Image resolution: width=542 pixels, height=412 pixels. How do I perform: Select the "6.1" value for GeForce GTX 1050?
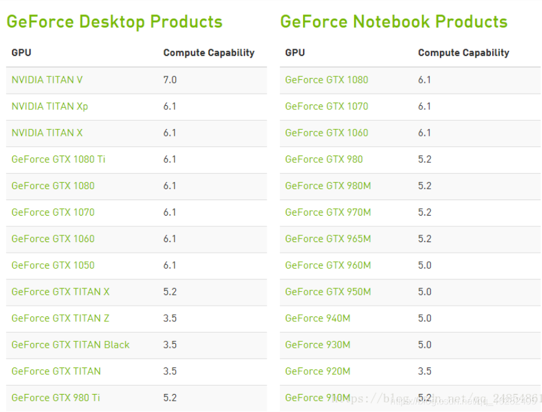pos(170,265)
